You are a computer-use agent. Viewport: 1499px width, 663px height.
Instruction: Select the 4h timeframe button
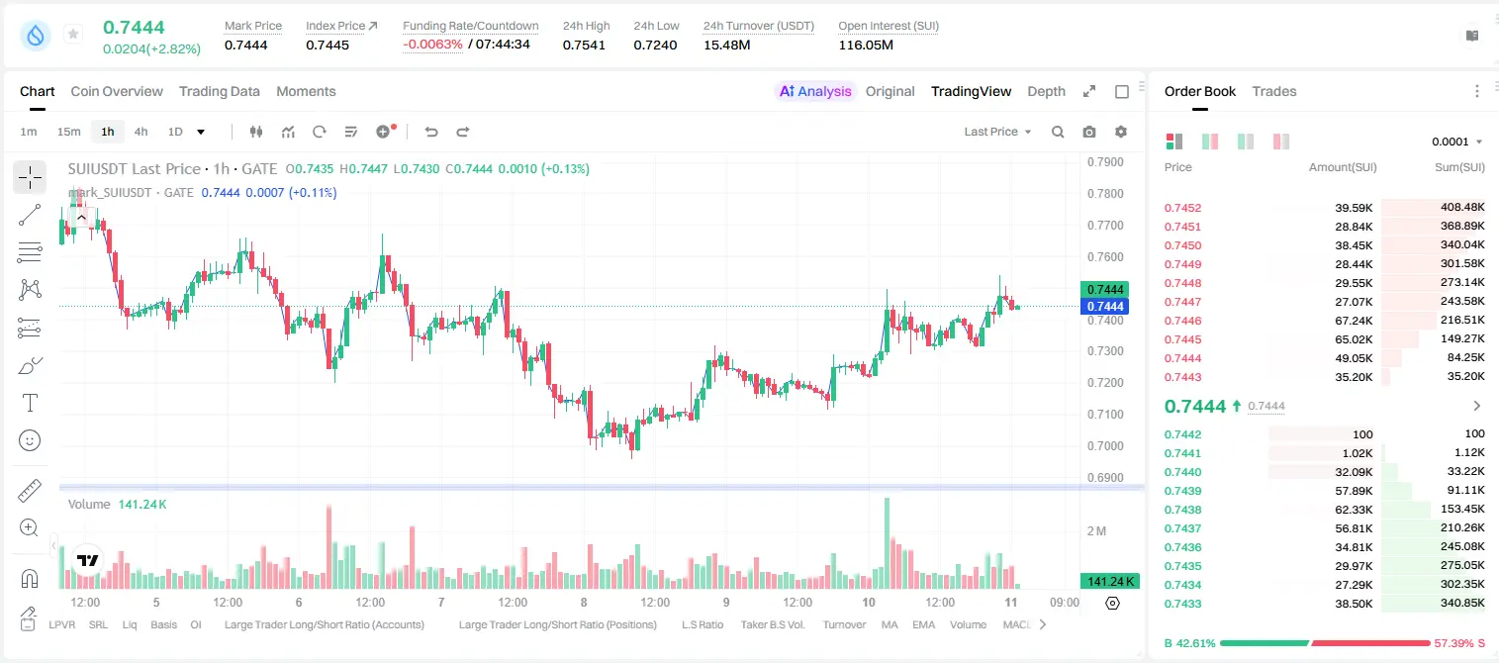pos(141,132)
